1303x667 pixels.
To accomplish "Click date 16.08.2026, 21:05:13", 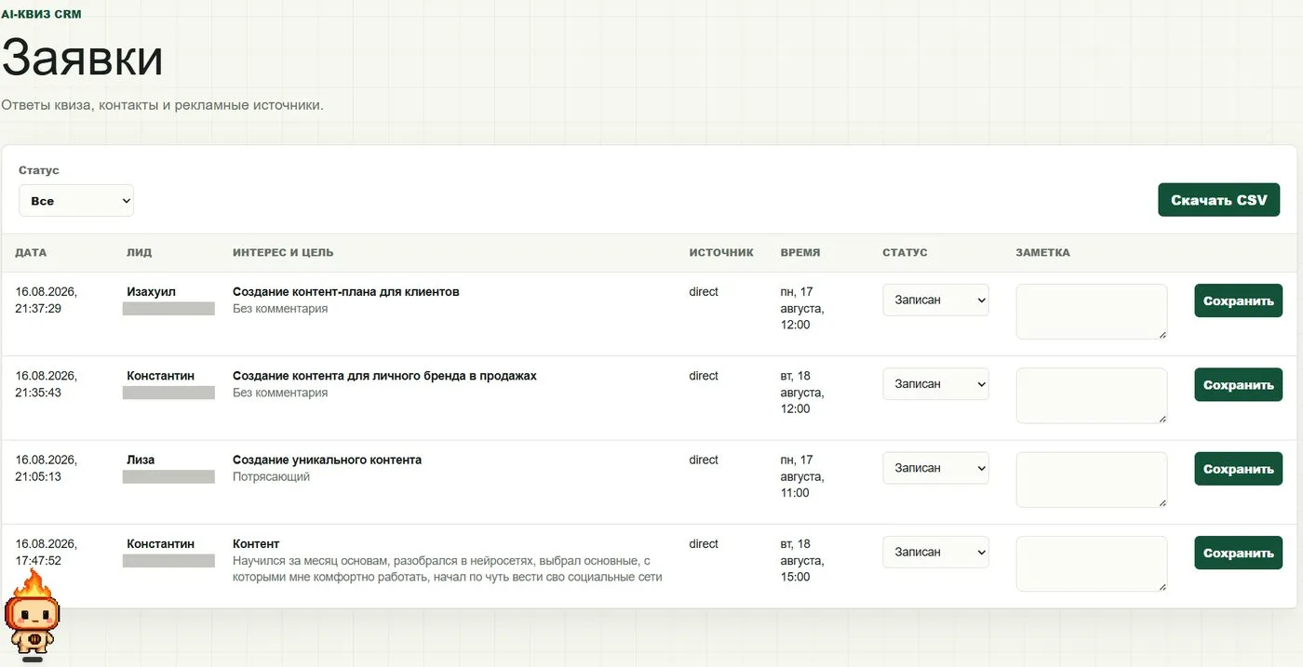I will pos(46,468).
